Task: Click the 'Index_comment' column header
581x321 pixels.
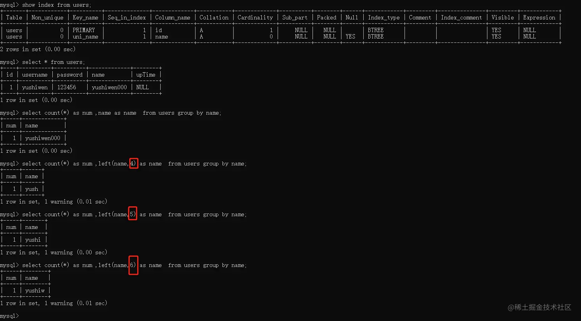Action: [461, 17]
